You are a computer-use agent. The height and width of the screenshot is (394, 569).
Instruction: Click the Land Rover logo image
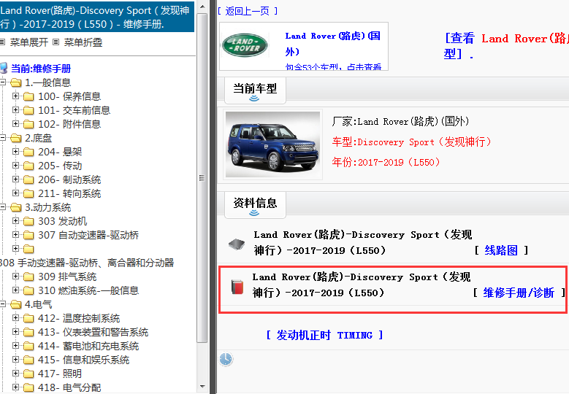[x=245, y=46]
